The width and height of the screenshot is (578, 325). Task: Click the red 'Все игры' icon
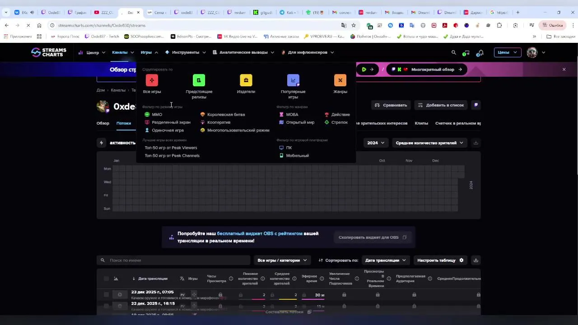click(x=152, y=80)
